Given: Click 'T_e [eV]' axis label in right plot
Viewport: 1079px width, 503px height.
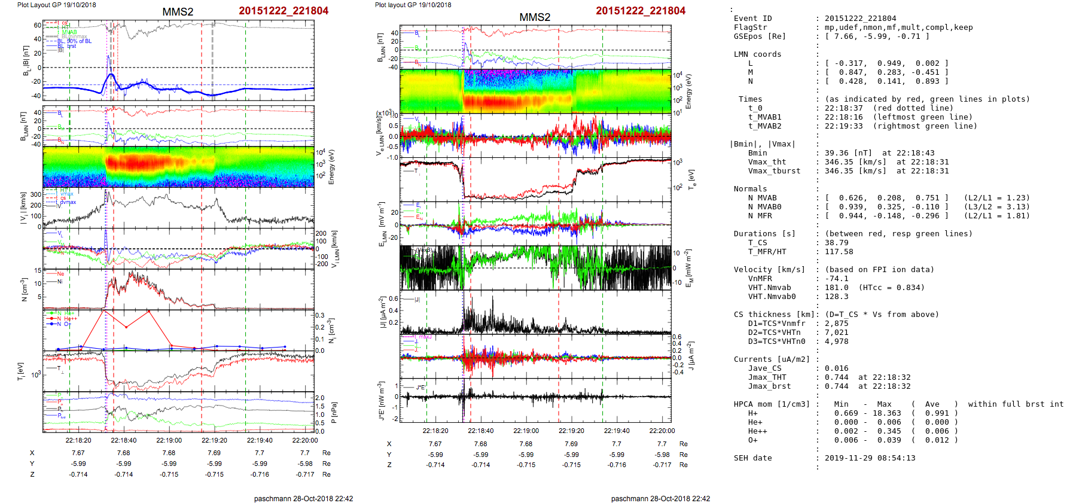Looking at the screenshot, I should tap(691, 179).
